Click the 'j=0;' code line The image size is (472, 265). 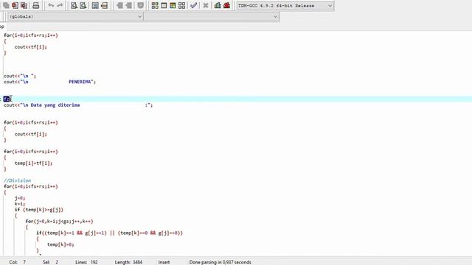[x=20, y=198]
